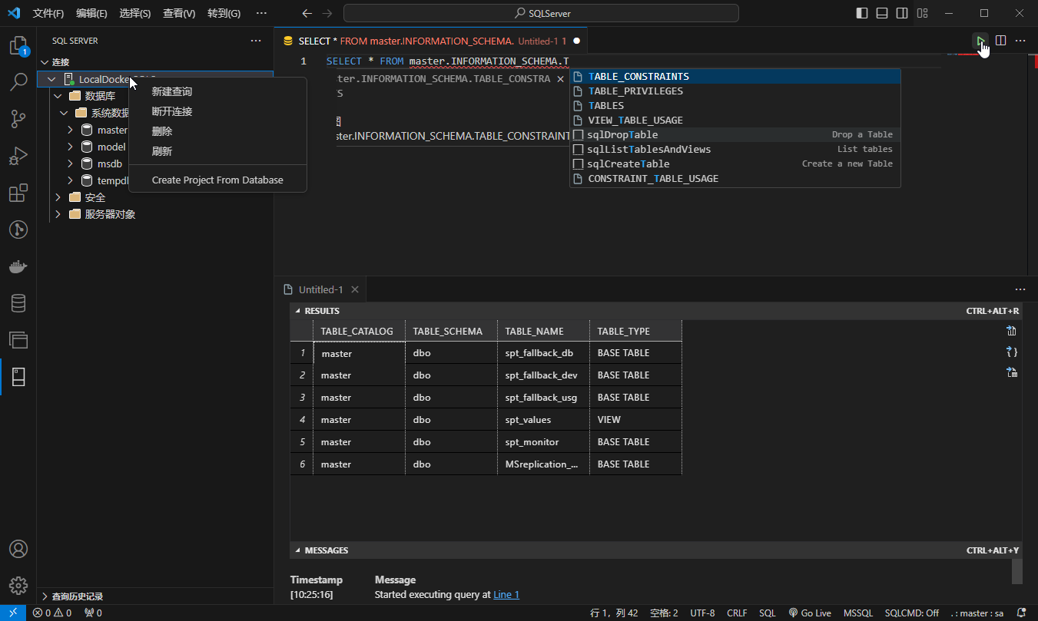Toggle the bottom panel layout button
The height and width of the screenshot is (621, 1038).
[x=882, y=13]
